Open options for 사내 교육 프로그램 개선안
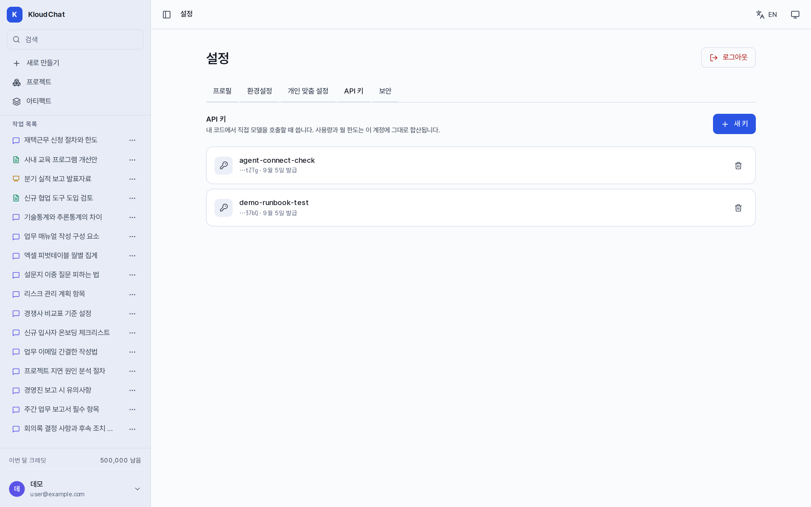 132,160
